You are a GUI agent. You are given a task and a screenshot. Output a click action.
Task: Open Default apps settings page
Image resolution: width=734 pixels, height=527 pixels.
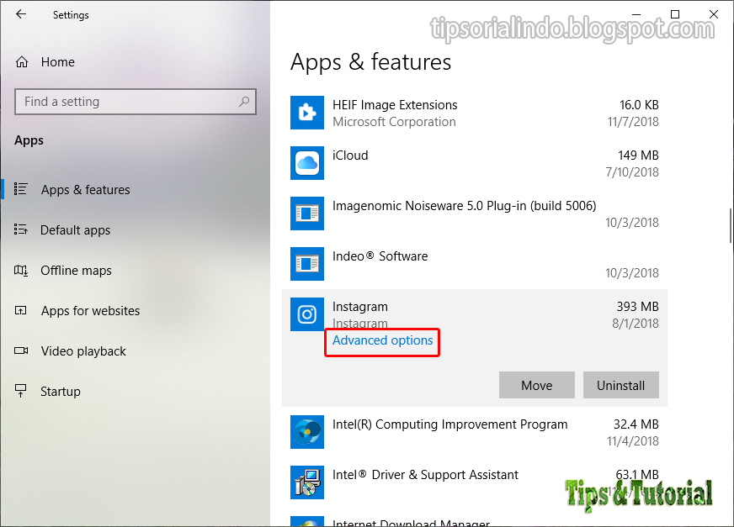[x=76, y=230]
